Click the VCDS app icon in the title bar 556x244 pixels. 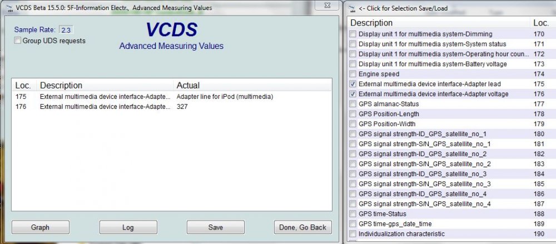(x=9, y=8)
